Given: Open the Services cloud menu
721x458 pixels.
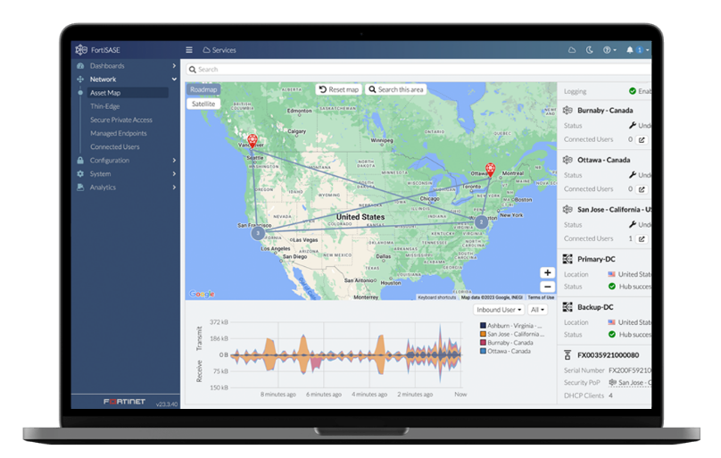Looking at the screenshot, I should click(220, 50).
